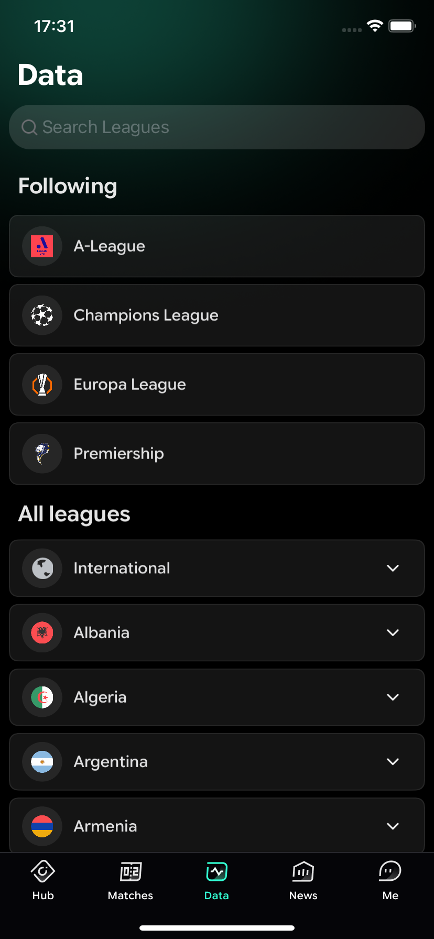Image resolution: width=434 pixels, height=939 pixels.
Task: Tap the Champions League starball icon
Action: [42, 315]
